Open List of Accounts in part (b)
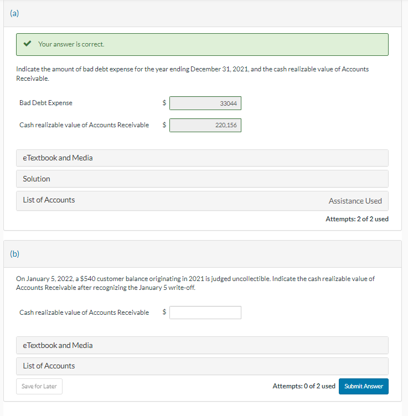The width and height of the screenshot is (408, 416). pos(49,366)
